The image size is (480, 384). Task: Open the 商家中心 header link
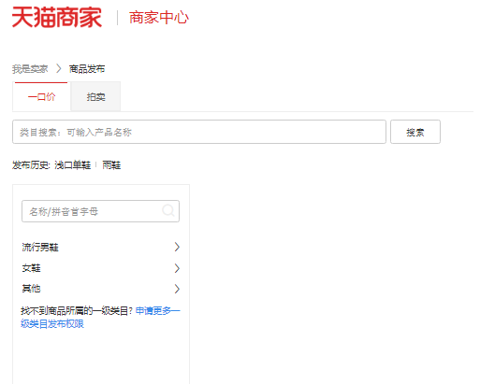[x=159, y=18]
